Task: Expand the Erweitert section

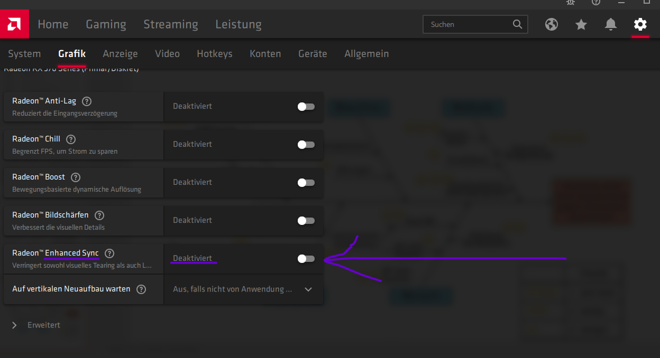Action: coord(36,325)
